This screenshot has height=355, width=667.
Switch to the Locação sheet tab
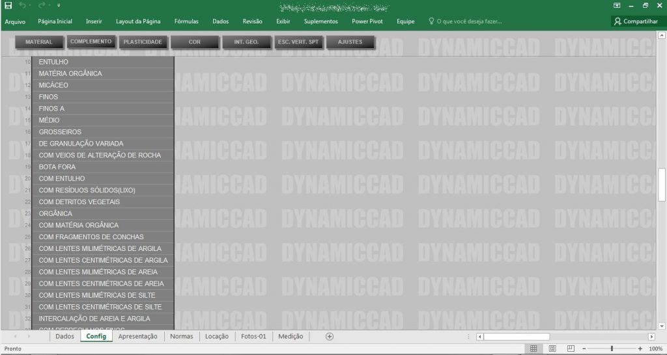(x=217, y=336)
